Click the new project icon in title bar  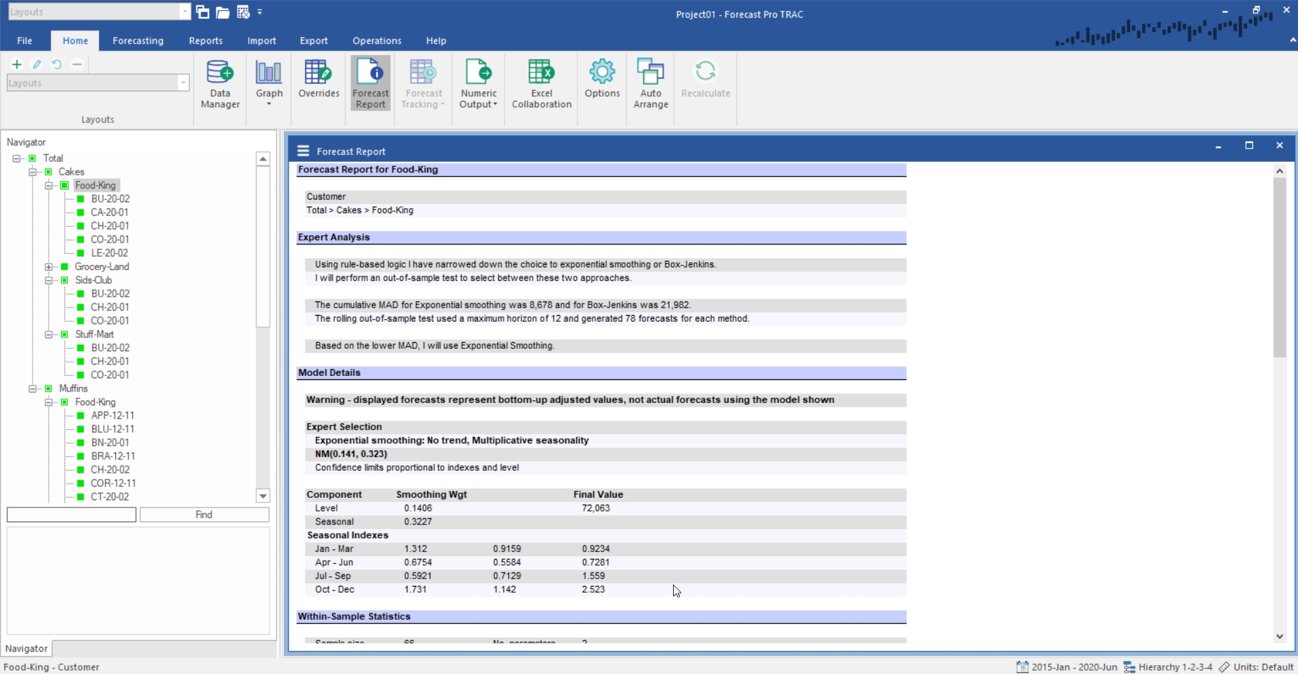203,12
